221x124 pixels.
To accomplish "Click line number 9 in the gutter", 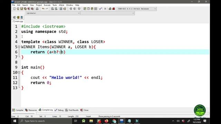I will click(x=16, y=68).
